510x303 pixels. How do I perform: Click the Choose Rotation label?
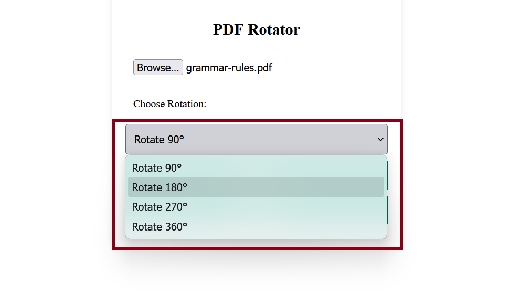pyautogui.click(x=169, y=103)
